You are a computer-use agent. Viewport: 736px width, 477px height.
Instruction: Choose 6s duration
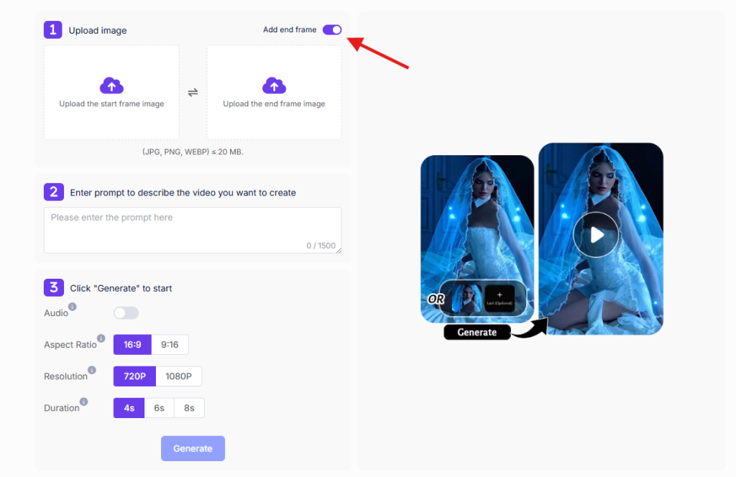tap(159, 407)
